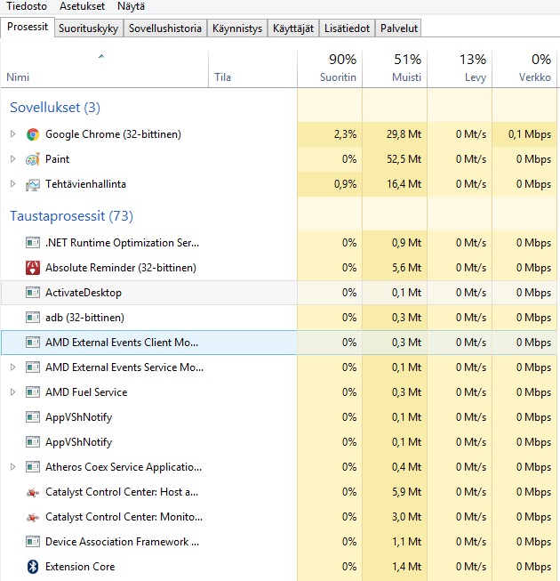
Task: Expand the Paint process group
Action: (x=12, y=159)
